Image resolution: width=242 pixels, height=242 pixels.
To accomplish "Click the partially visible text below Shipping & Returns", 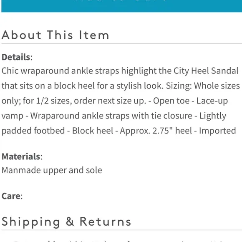I will tap(121, 241).
